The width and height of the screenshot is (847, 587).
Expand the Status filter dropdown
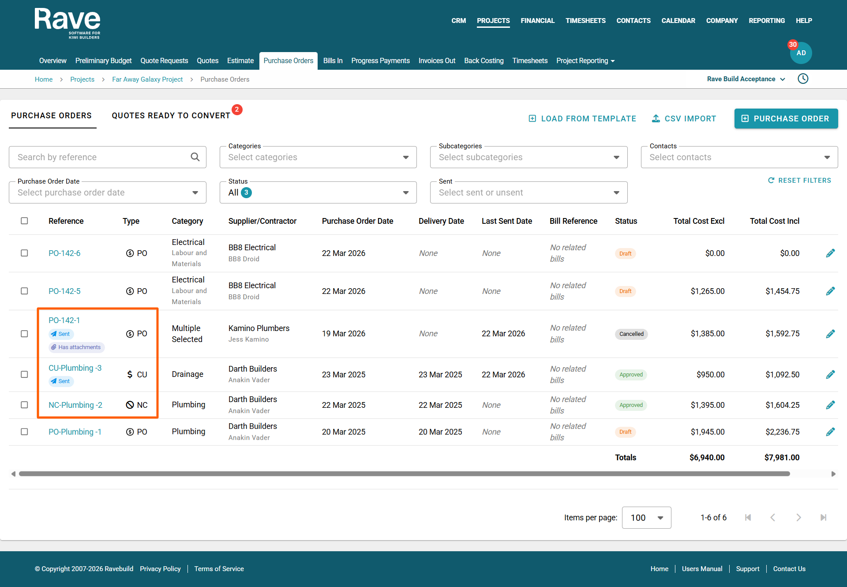click(x=318, y=192)
